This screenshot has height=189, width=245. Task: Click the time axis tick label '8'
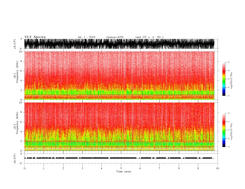tap(179, 168)
